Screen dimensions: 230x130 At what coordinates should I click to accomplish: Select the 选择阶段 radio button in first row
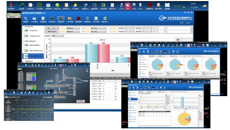click(82, 28)
